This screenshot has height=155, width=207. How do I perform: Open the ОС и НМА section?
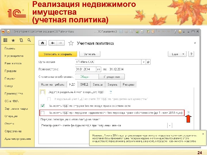tap(11, 101)
